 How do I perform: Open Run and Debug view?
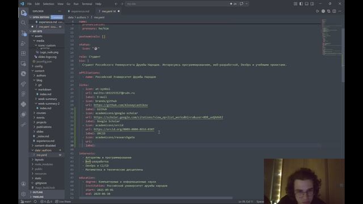(23, 43)
